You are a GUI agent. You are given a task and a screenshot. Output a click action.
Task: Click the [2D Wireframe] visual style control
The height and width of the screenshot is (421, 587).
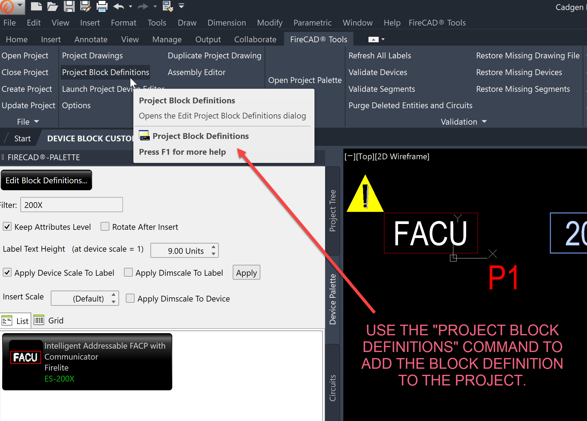402,157
